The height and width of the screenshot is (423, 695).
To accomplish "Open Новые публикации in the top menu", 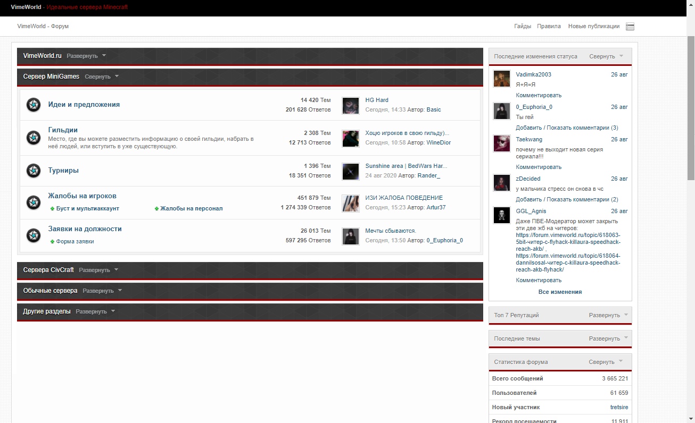I will pos(594,26).
